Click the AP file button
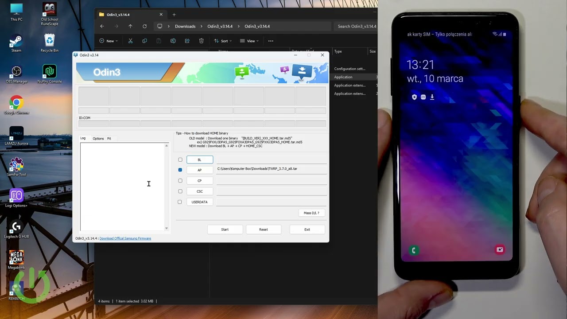Screen dimensions: 567x319 (200, 170)
